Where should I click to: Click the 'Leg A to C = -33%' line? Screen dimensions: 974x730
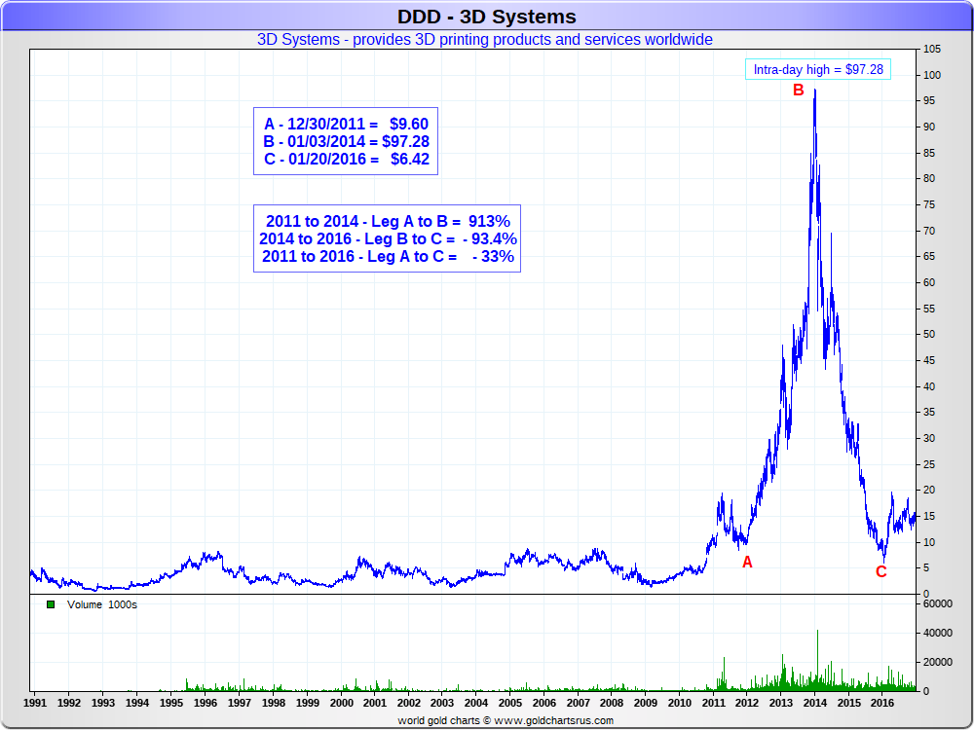[x=387, y=256]
